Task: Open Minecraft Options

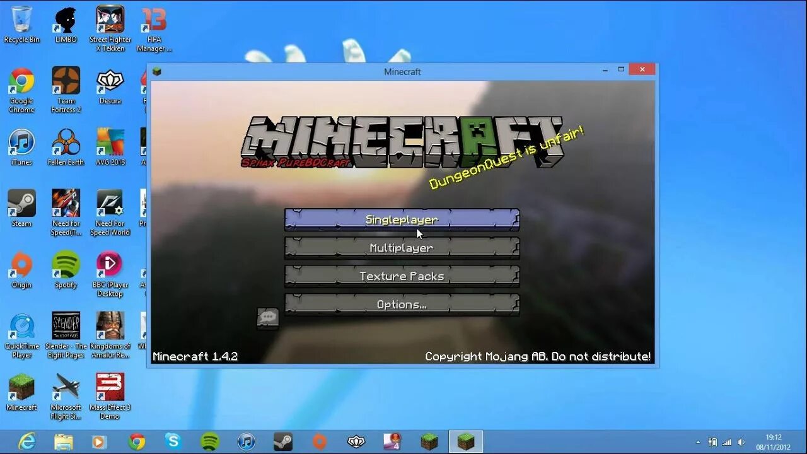Action: click(402, 305)
